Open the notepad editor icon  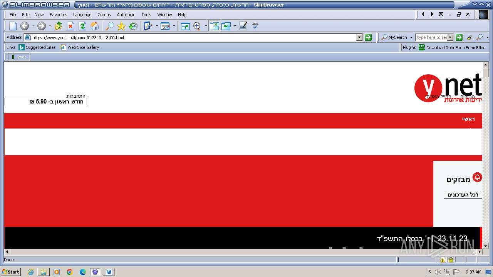(x=243, y=26)
